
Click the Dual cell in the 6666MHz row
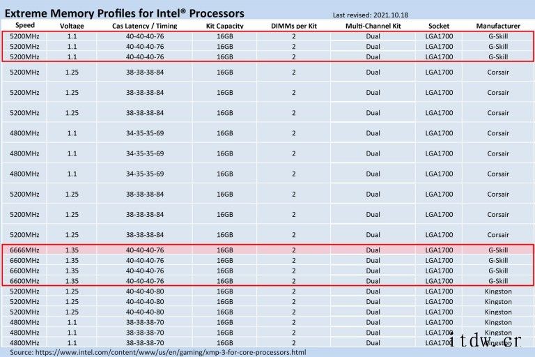373,250
